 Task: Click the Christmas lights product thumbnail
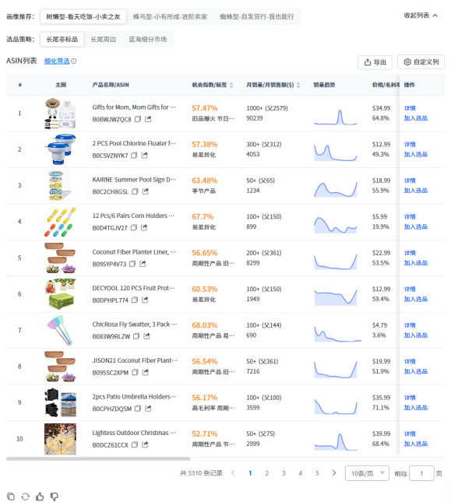point(60,439)
